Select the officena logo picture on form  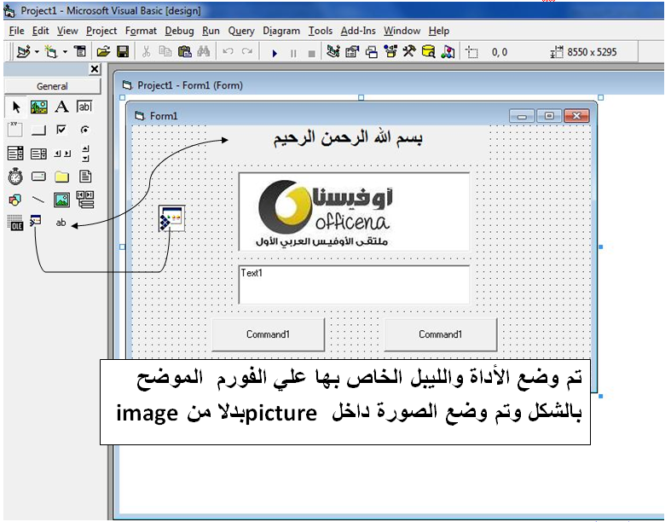tap(354, 212)
